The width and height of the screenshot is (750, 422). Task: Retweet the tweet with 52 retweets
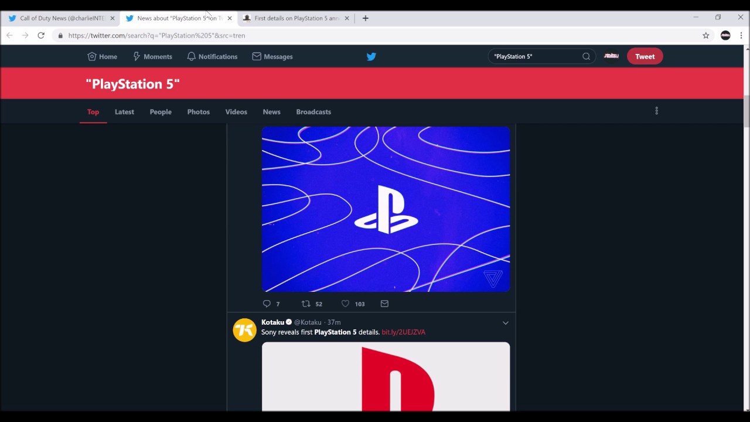[x=306, y=304]
